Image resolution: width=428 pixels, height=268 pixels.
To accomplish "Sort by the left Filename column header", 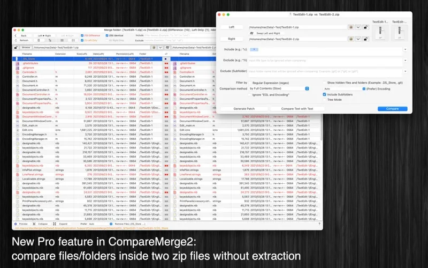I will coord(27,54).
